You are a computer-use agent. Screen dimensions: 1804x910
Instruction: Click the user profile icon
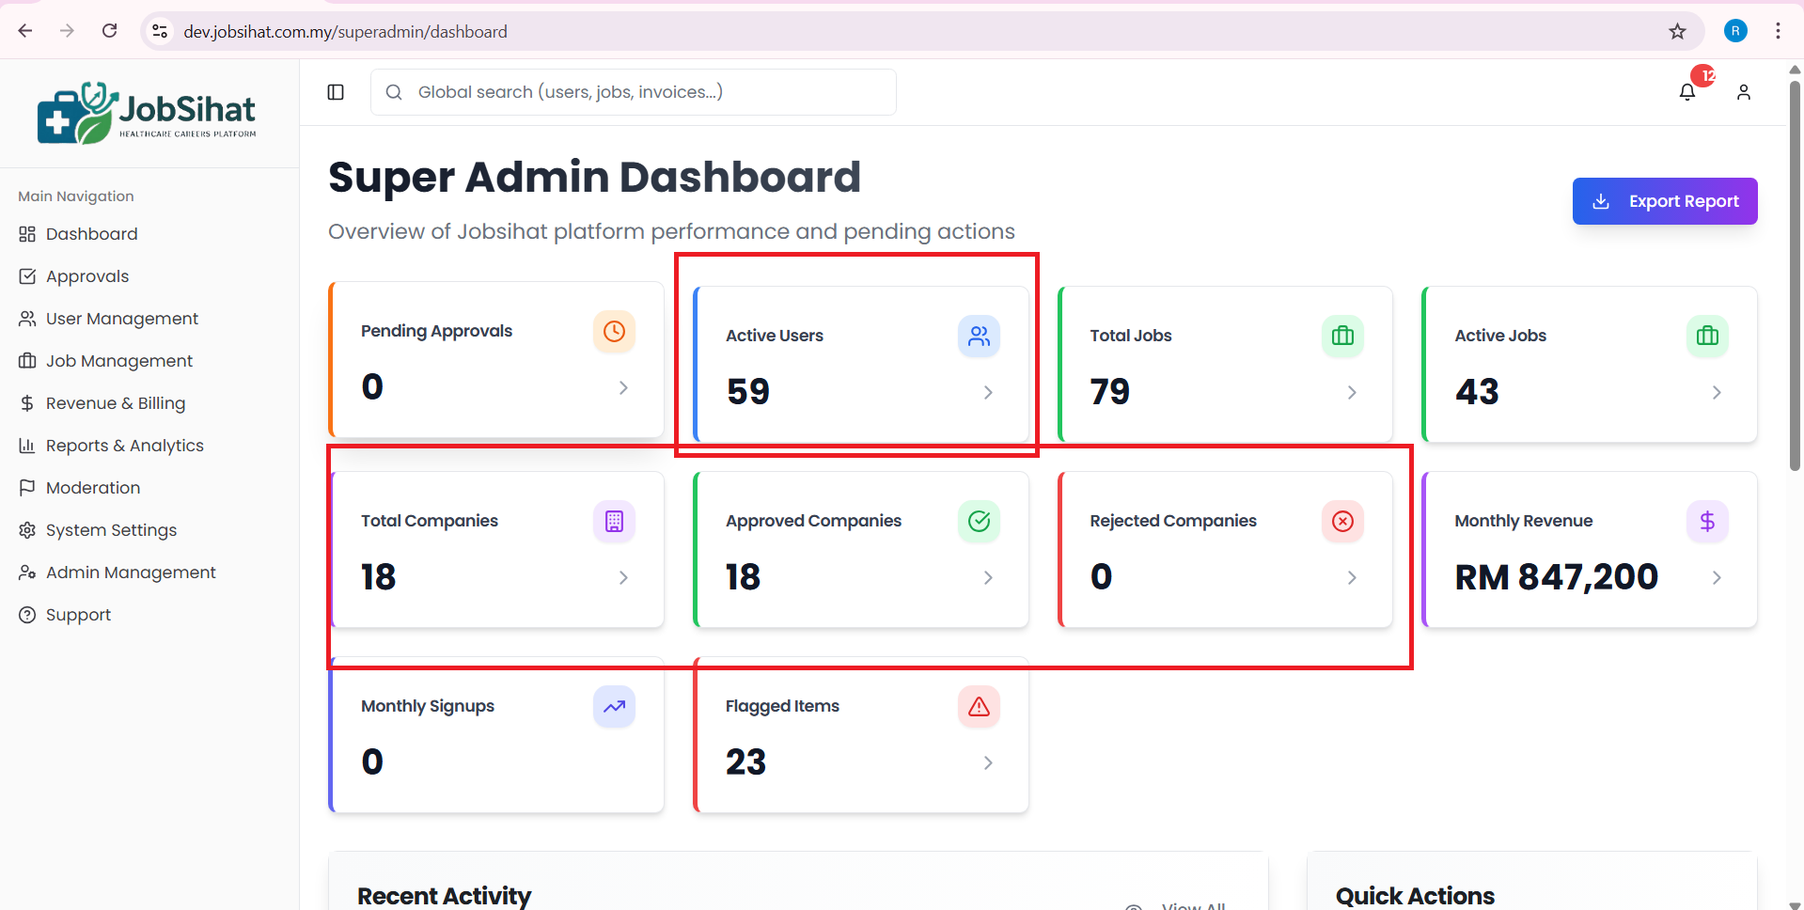click(1744, 92)
